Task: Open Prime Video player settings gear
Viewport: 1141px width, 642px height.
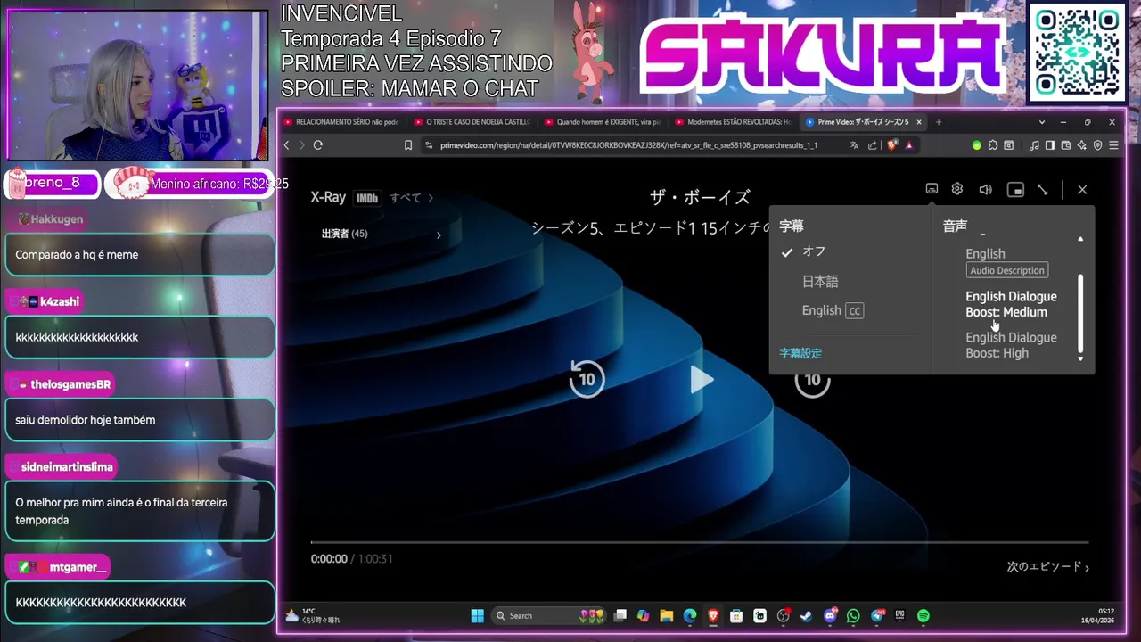Action: (x=956, y=189)
